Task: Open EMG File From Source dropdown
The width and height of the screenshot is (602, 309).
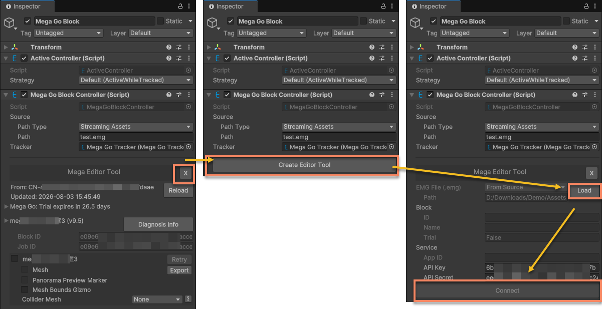Action: click(x=526, y=187)
